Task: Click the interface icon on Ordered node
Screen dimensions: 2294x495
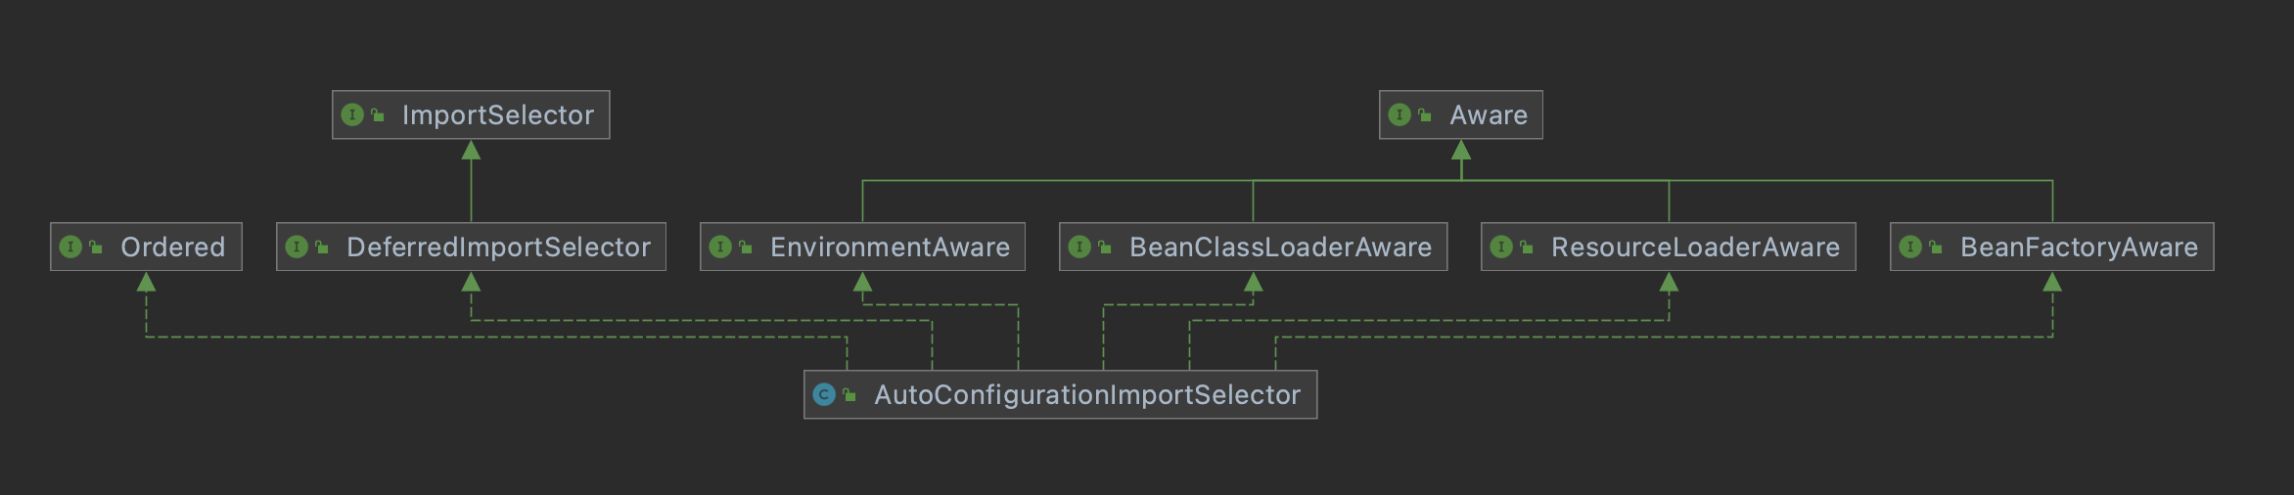Action: [70, 247]
